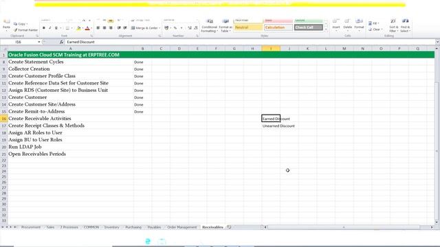Expand the formula bar chevron
Viewport: 440px width, 247px height.
[437, 42]
